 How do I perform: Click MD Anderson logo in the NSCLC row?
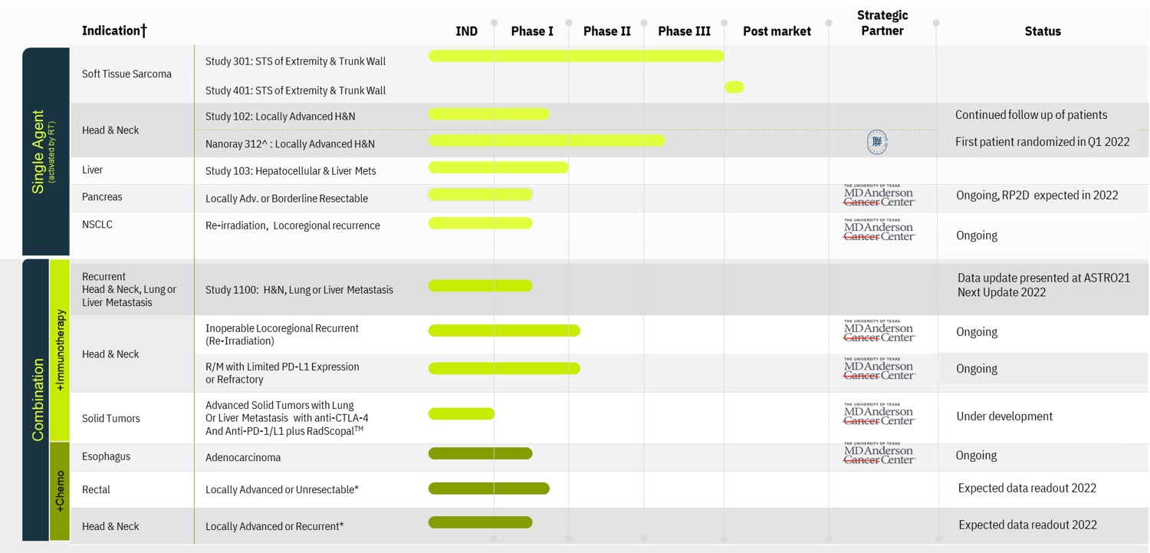coord(879,229)
